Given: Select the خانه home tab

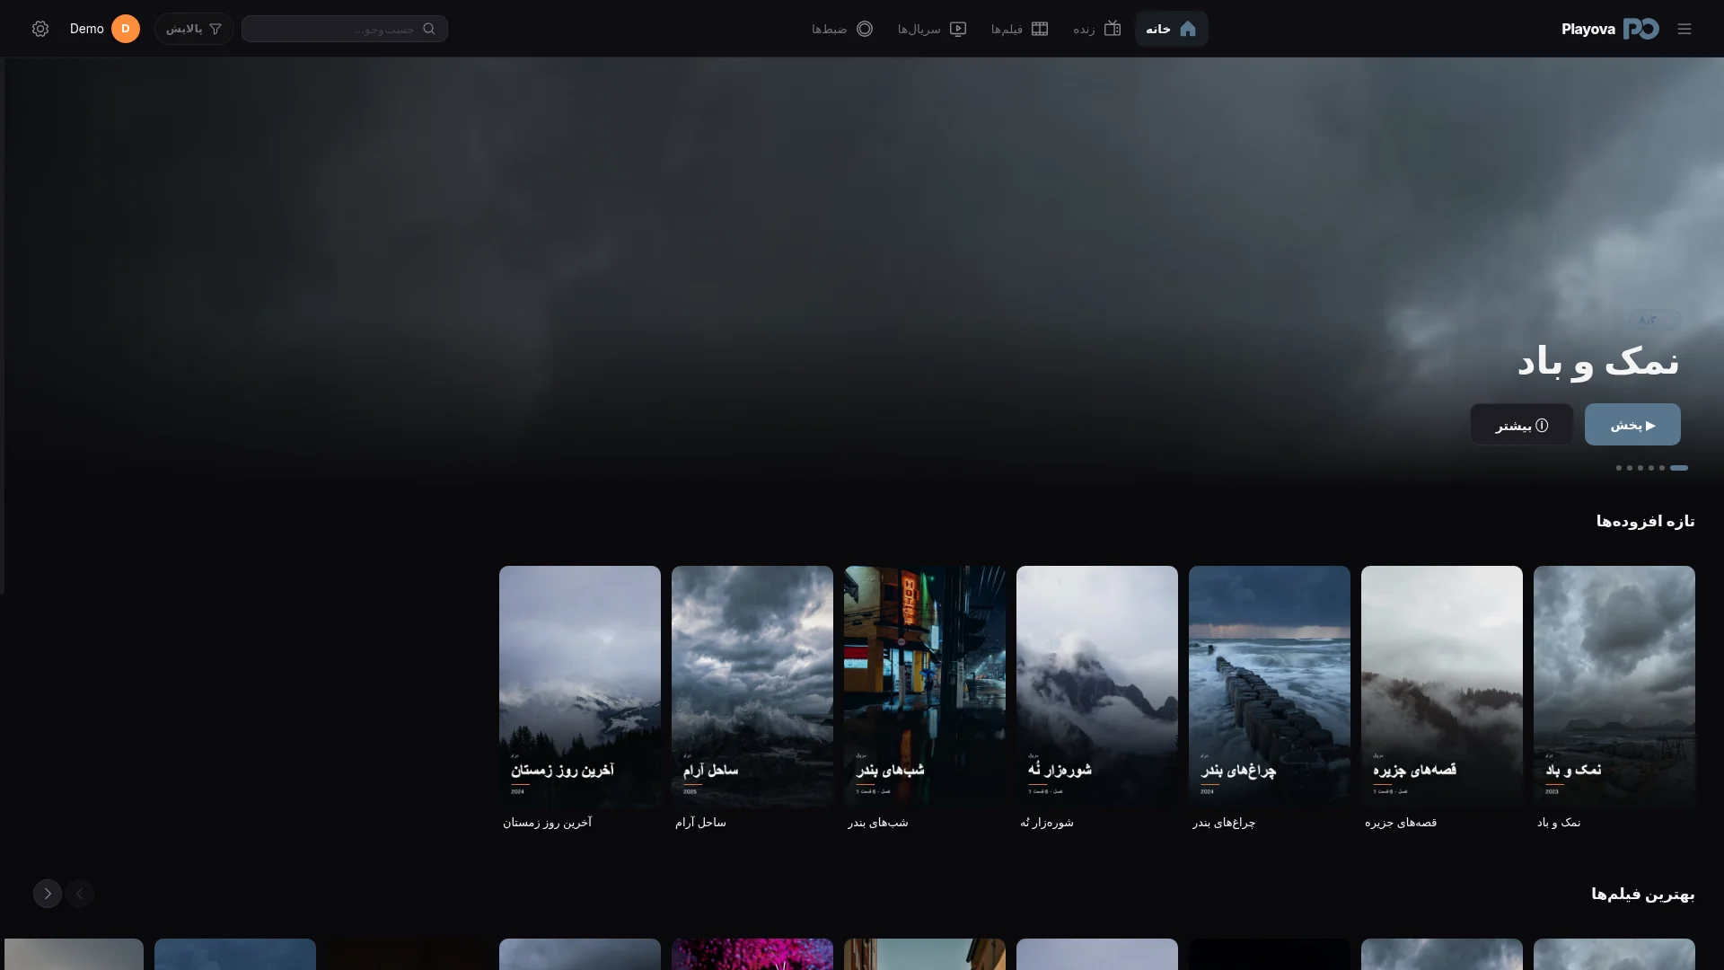Looking at the screenshot, I should (1171, 29).
